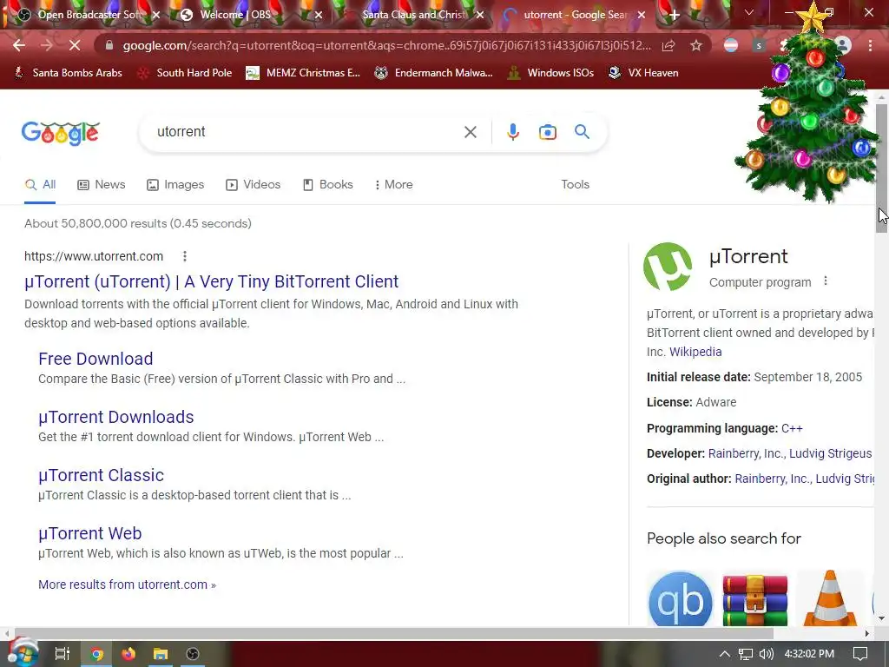Viewport: 889px width, 667px height.
Task: Stop loading the page
Action: (75, 45)
